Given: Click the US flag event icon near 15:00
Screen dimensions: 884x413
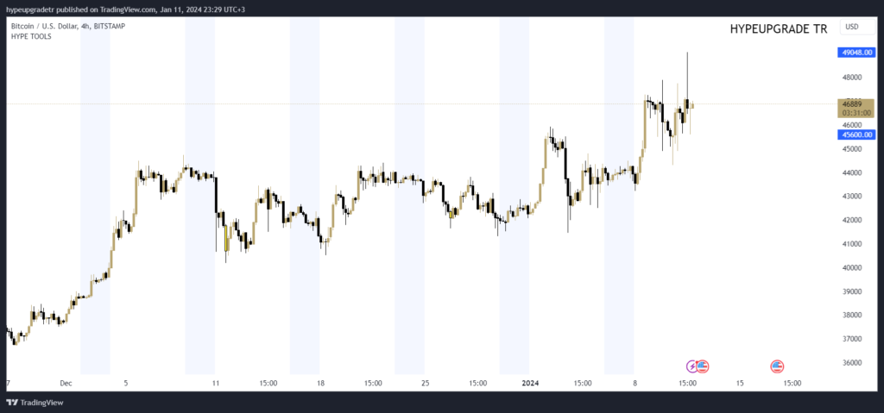Looking at the screenshot, I should click(x=703, y=366).
